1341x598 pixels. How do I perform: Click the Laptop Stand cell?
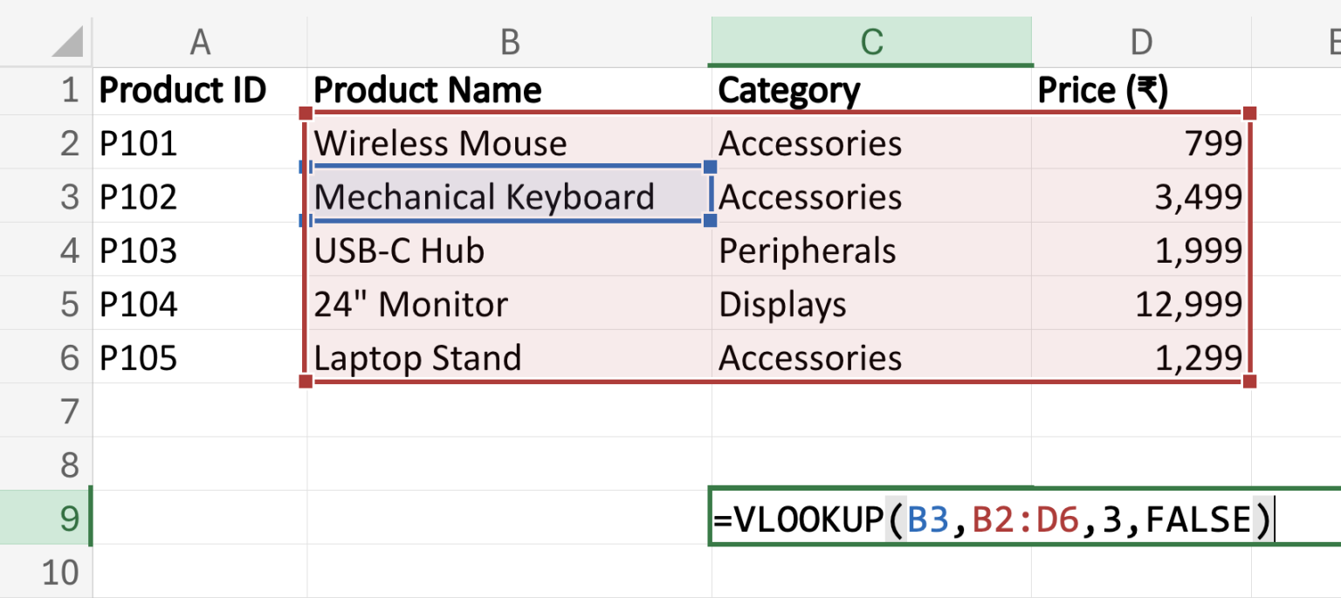(x=509, y=357)
